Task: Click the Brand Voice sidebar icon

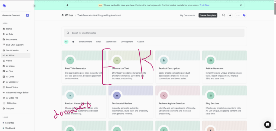Action: 4,87
